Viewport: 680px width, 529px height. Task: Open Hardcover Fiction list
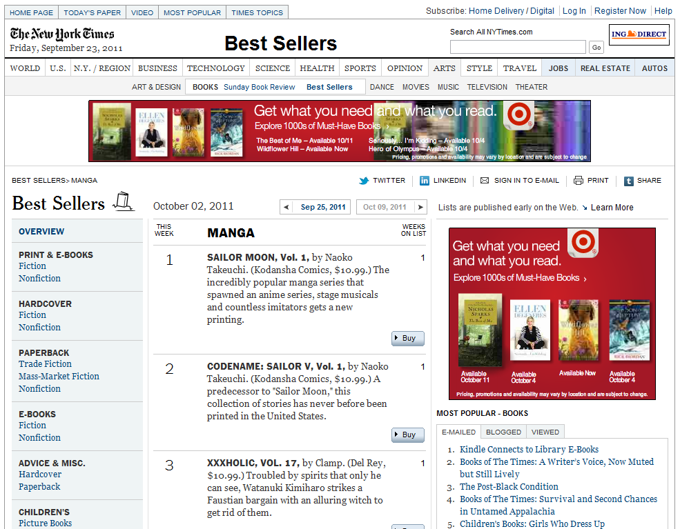tap(32, 315)
